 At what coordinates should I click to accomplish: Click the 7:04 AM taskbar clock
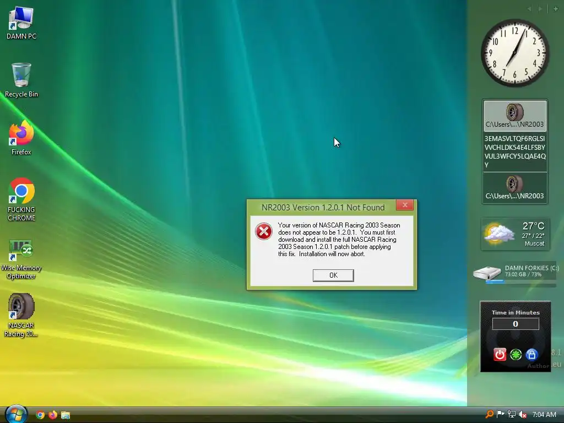point(544,414)
